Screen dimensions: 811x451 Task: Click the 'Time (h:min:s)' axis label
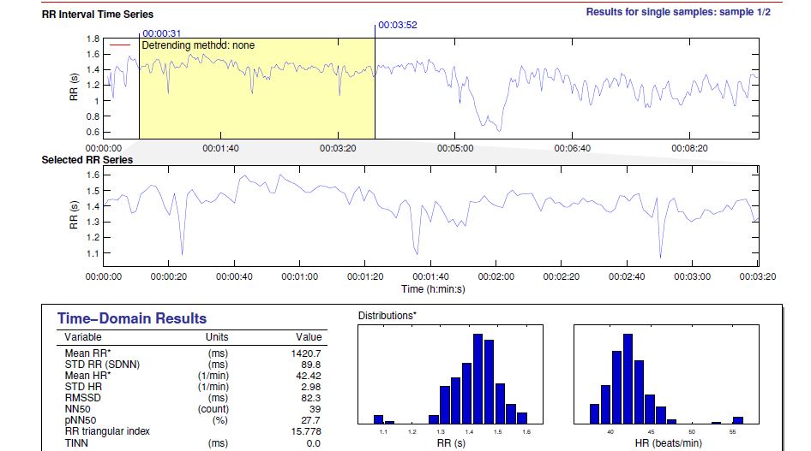click(x=433, y=289)
